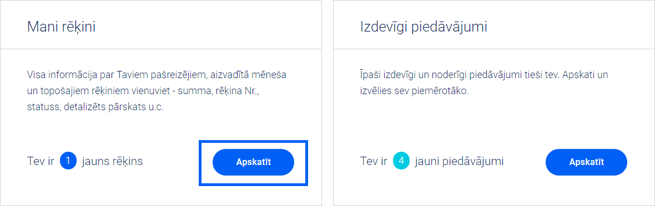Click the line 'statuss, detalizēts pārskats u.c.'
The image size is (655, 206).
coord(95,106)
